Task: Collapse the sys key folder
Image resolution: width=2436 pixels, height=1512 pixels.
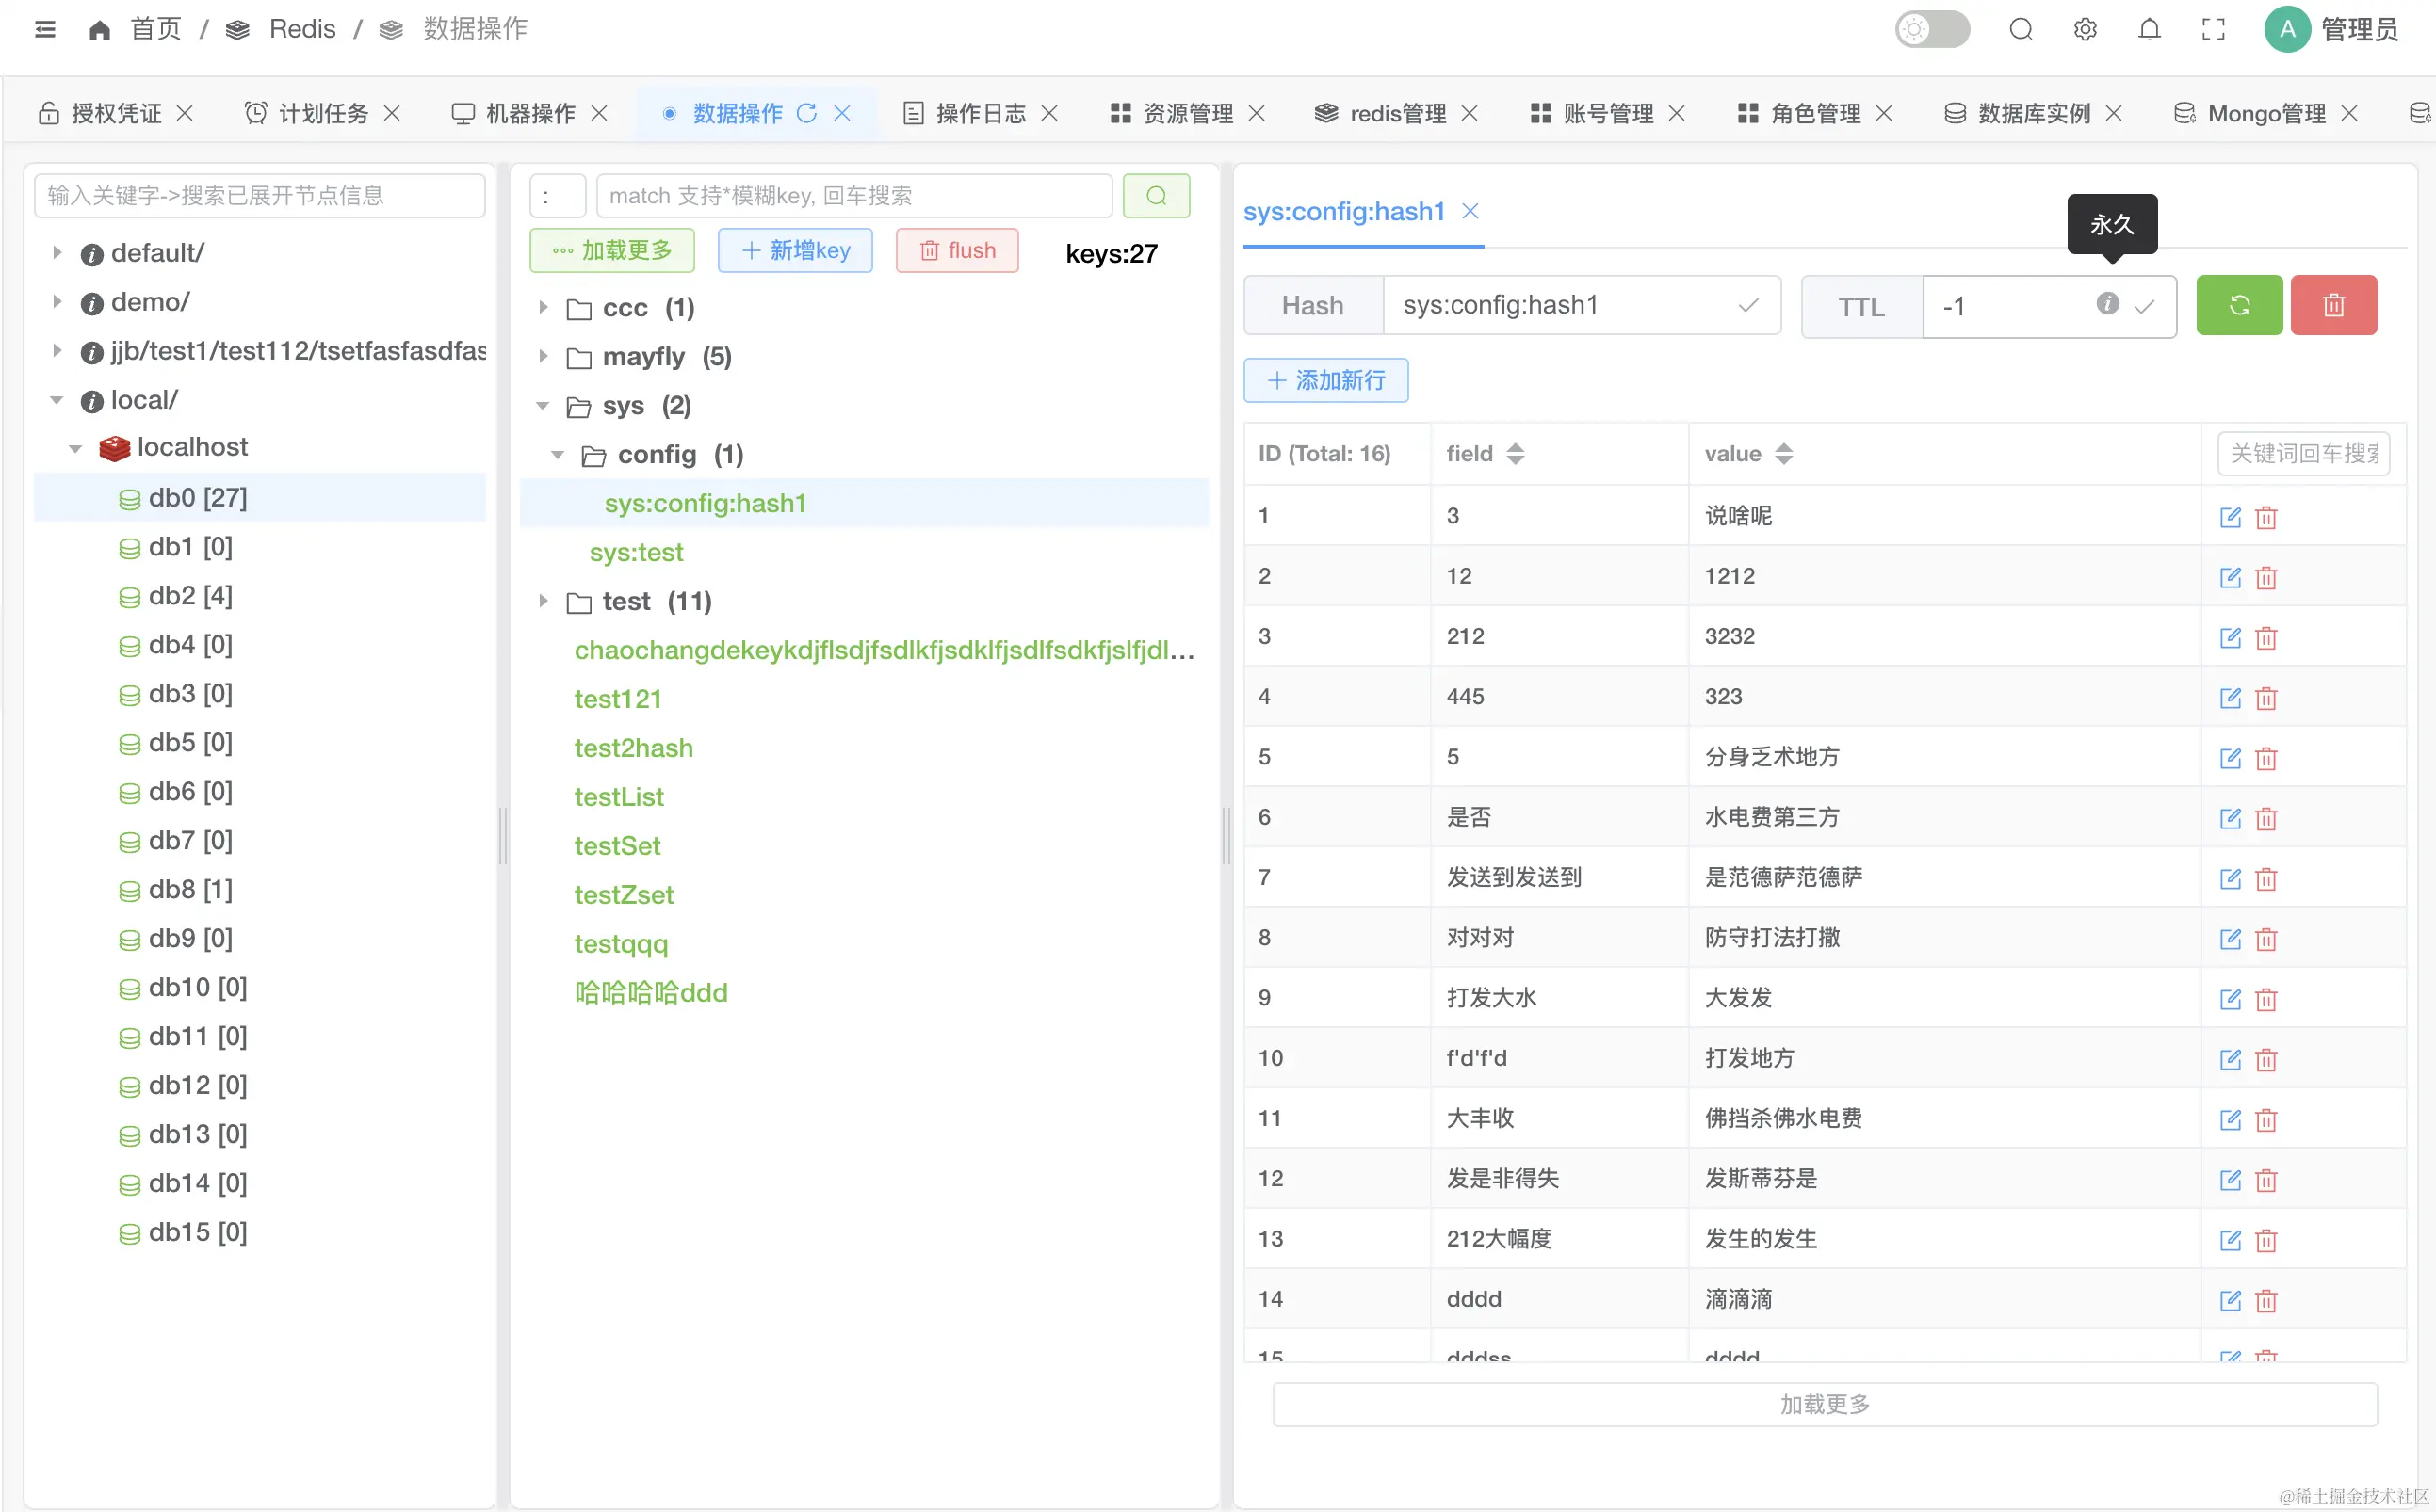Action: tap(544, 405)
